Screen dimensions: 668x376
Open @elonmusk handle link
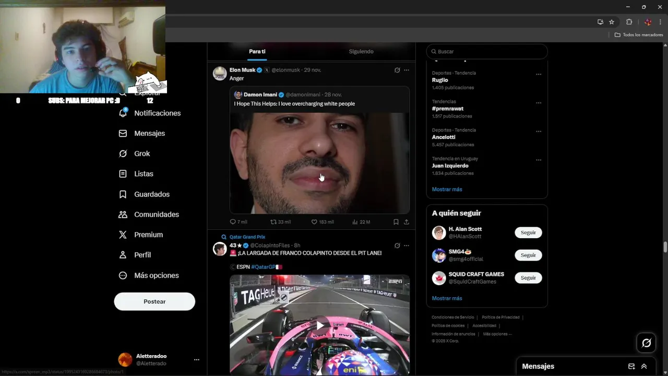tap(285, 70)
